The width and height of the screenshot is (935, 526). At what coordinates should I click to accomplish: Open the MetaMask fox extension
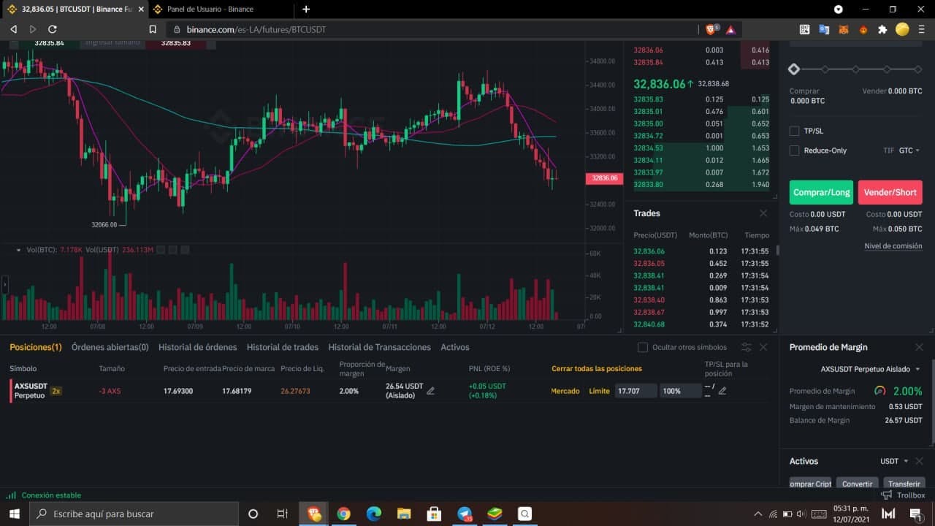pyautogui.click(x=844, y=29)
